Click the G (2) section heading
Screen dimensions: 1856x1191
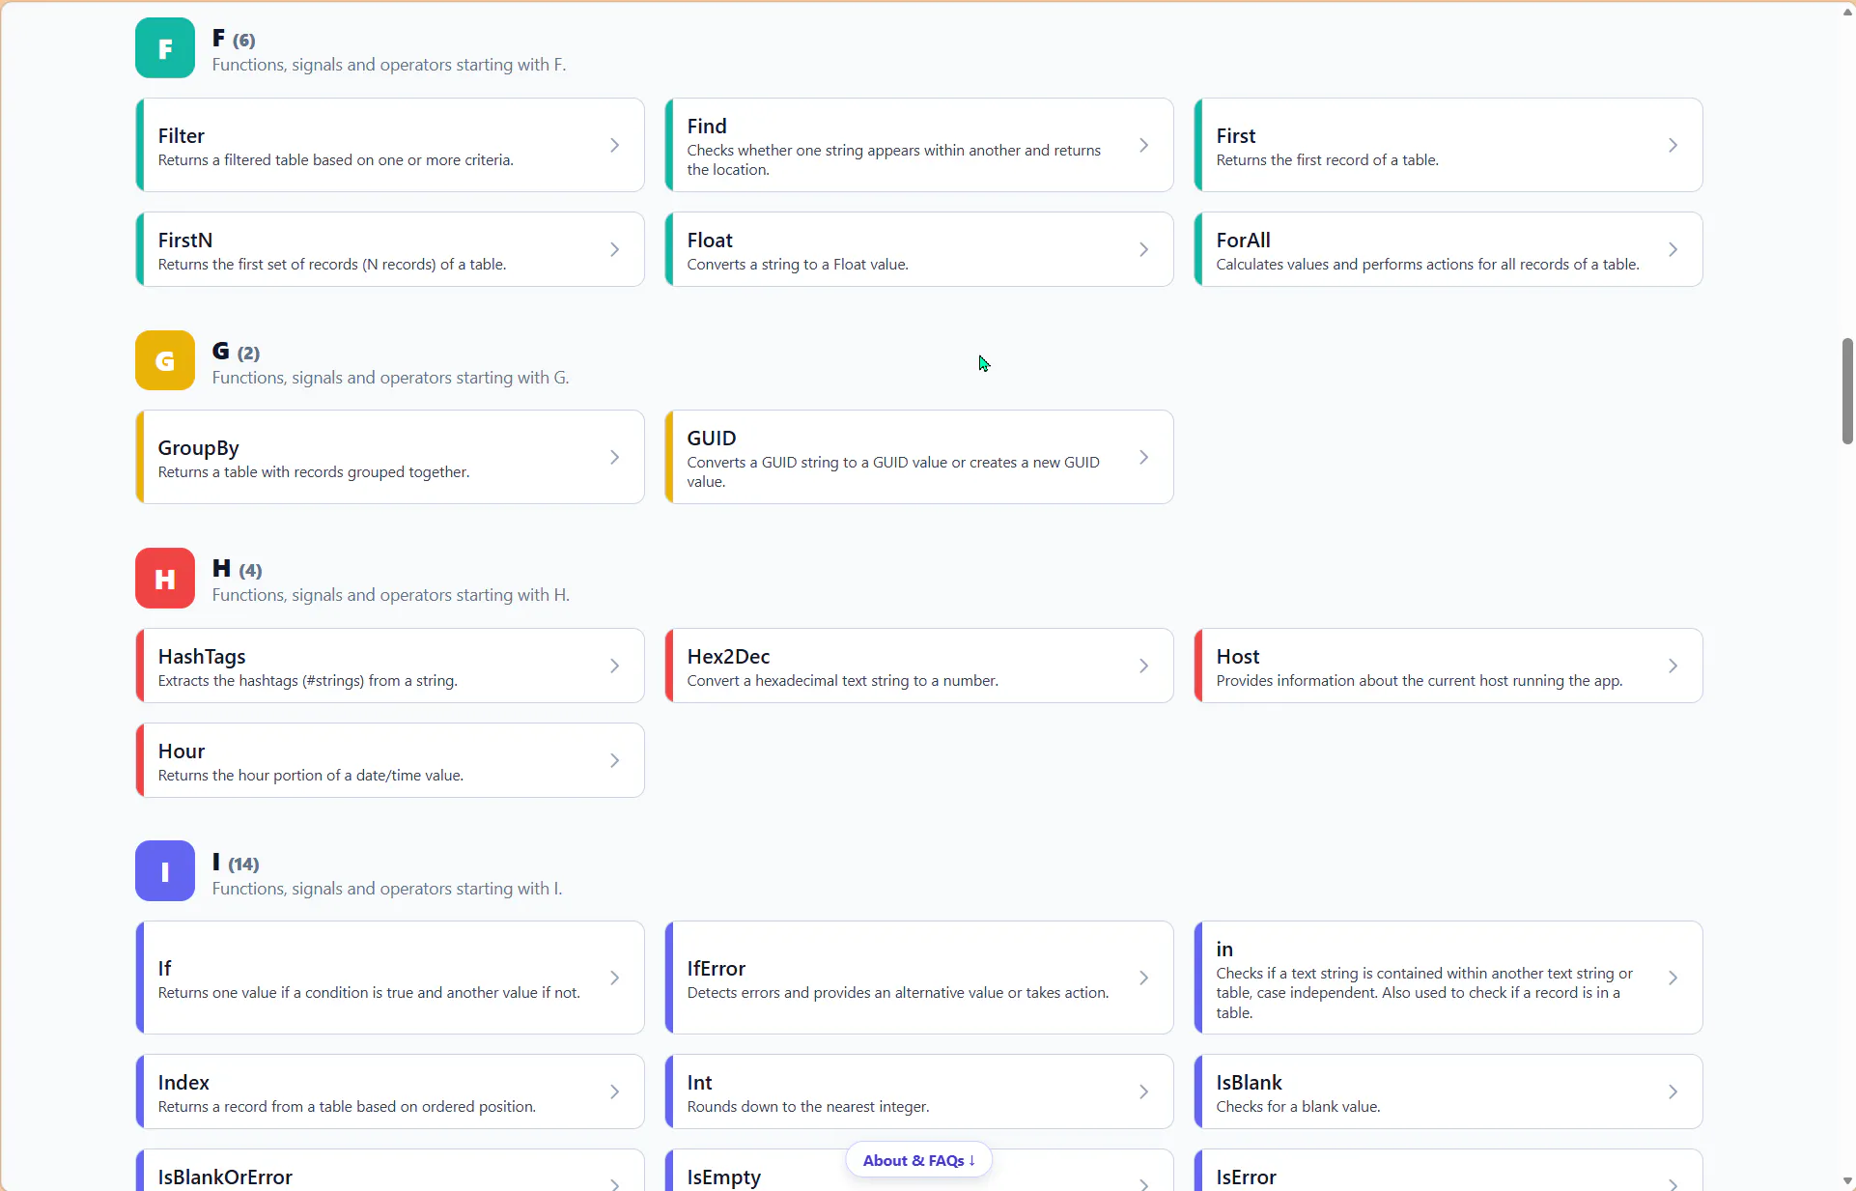pyautogui.click(x=236, y=352)
